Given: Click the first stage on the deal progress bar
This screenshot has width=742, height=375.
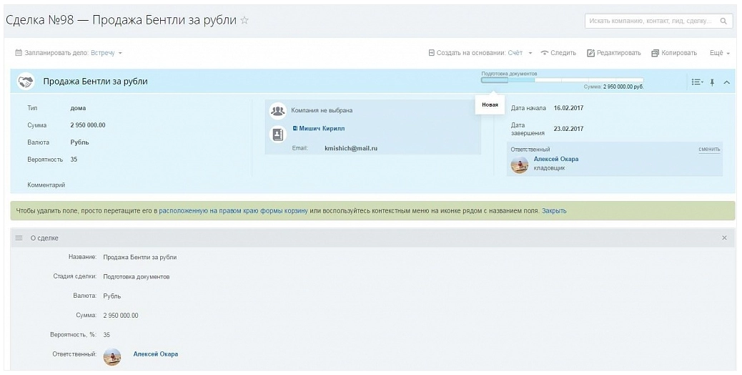Looking at the screenshot, I should tap(494, 80).
